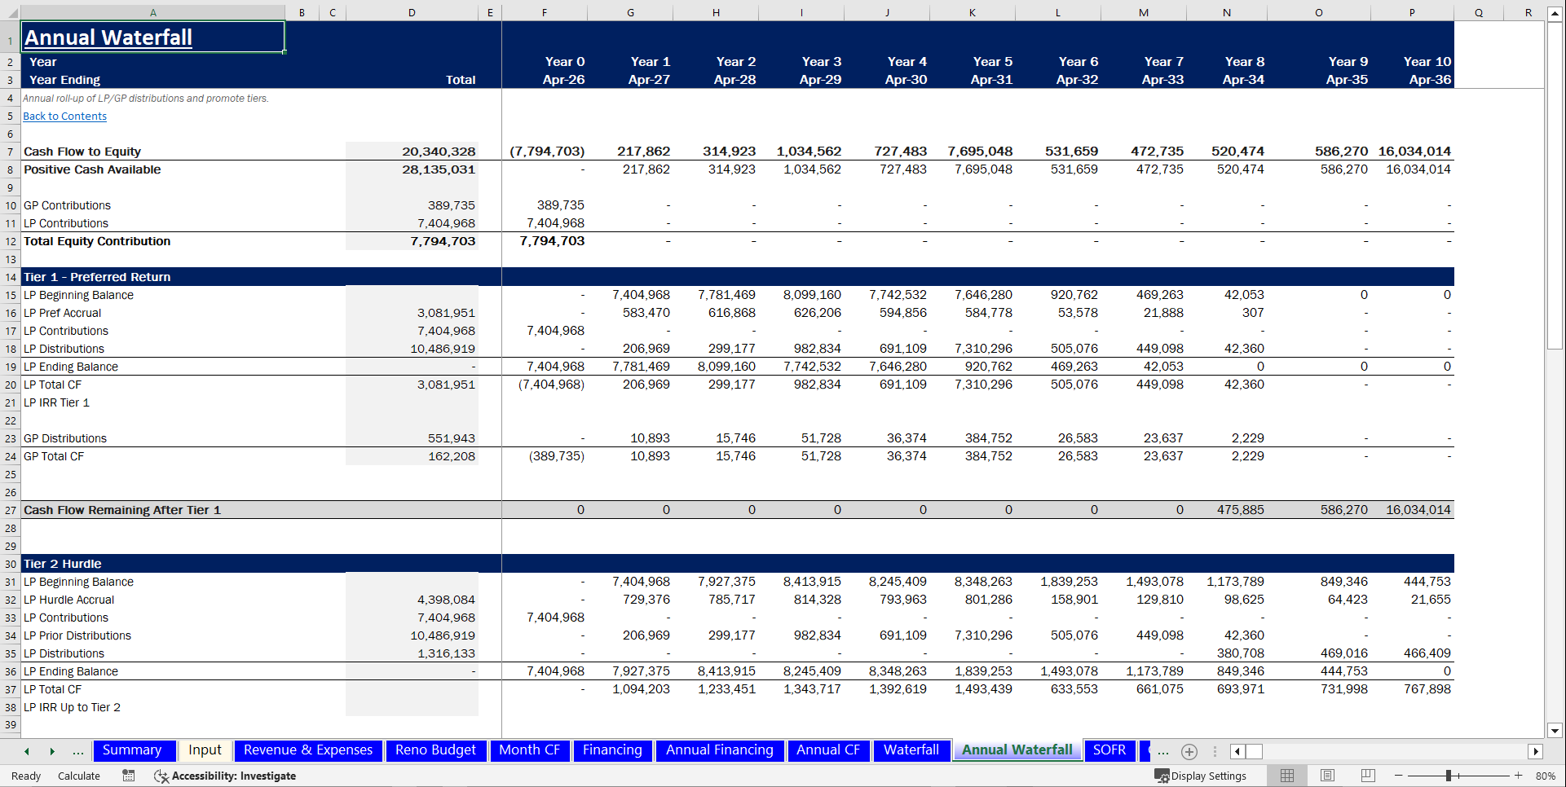Zoom in using the plus icon
Screen dimensions: 1566x787
tap(1519, 776)
